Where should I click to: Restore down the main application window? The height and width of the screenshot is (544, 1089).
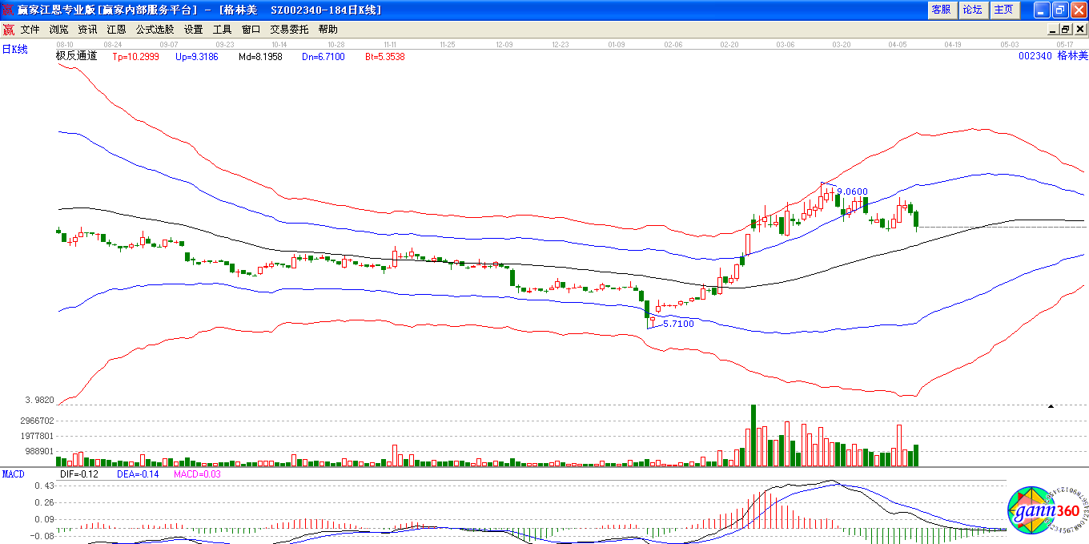pyautogui.click(x=1060, y=10)
